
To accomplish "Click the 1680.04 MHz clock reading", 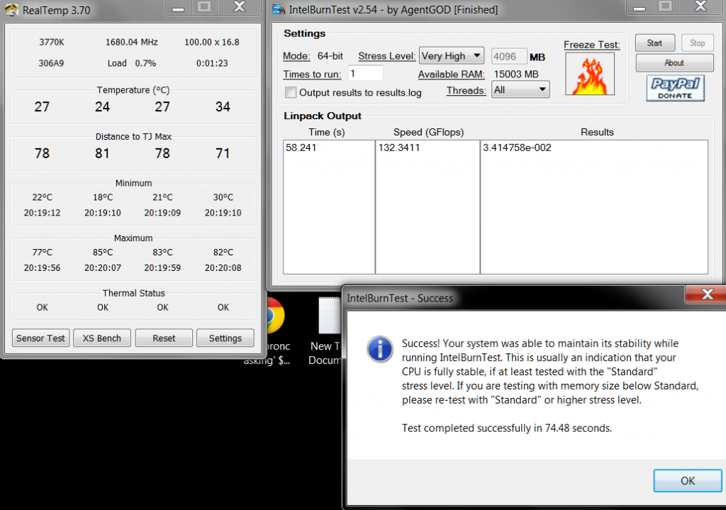I will 131,42.
